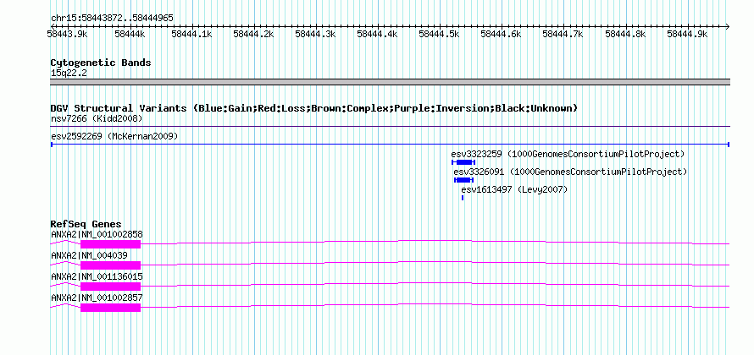Click the 58444.7k ruler tick label
The width and height of the screenshot is (754, 355).
click(x=563, y=34)
